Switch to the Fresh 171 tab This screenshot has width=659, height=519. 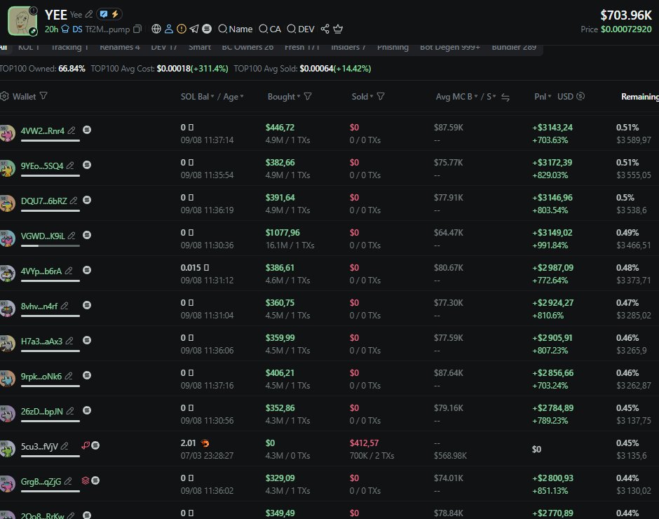coord(302,47)
